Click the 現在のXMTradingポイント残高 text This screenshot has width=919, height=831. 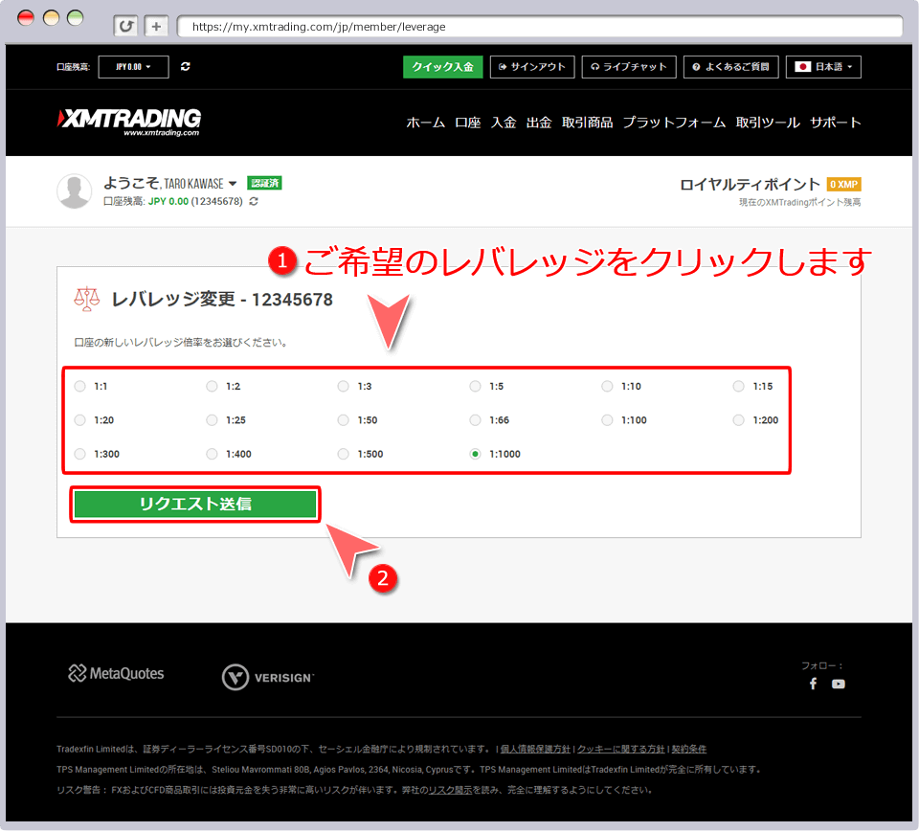(799, 202)
